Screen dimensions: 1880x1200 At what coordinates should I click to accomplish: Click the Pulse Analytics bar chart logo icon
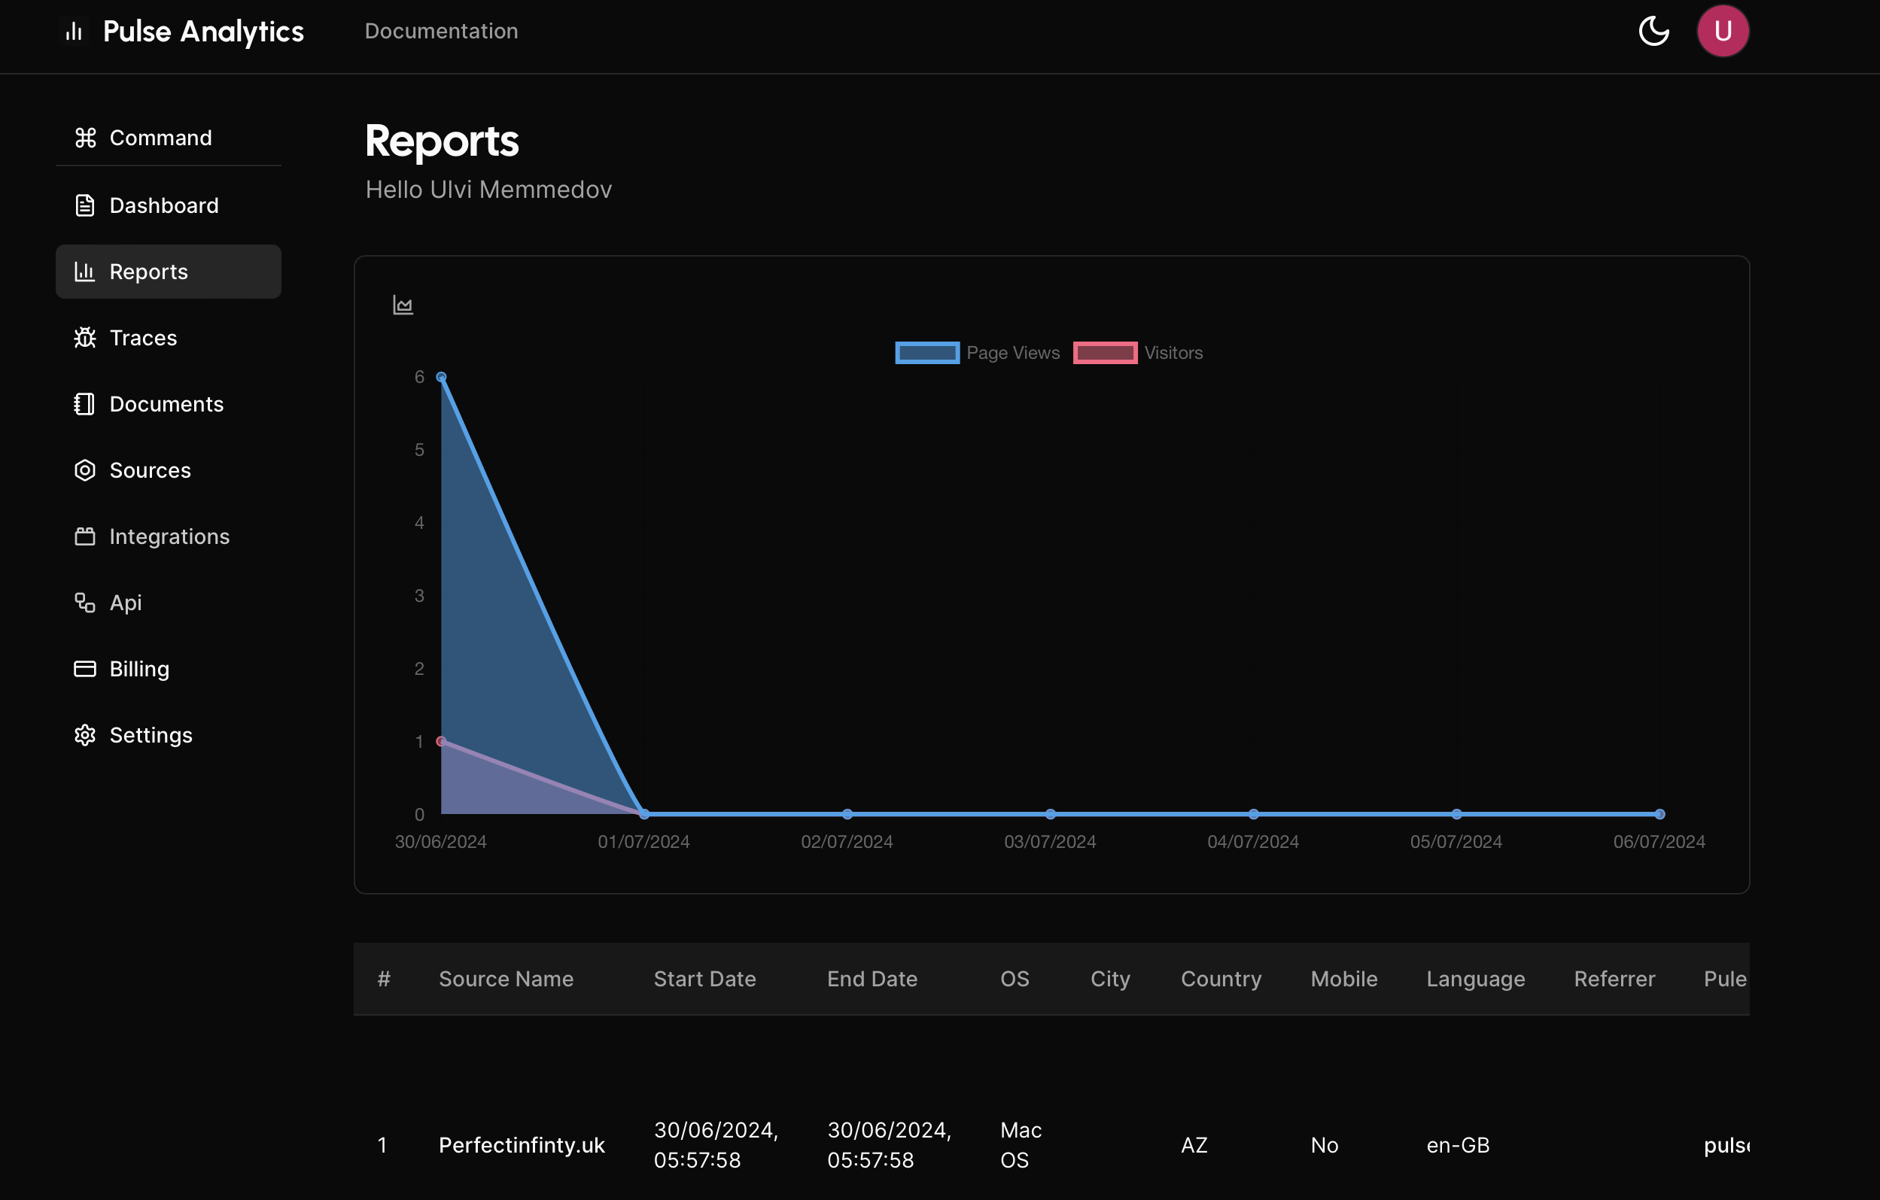(x=75, y=31)
